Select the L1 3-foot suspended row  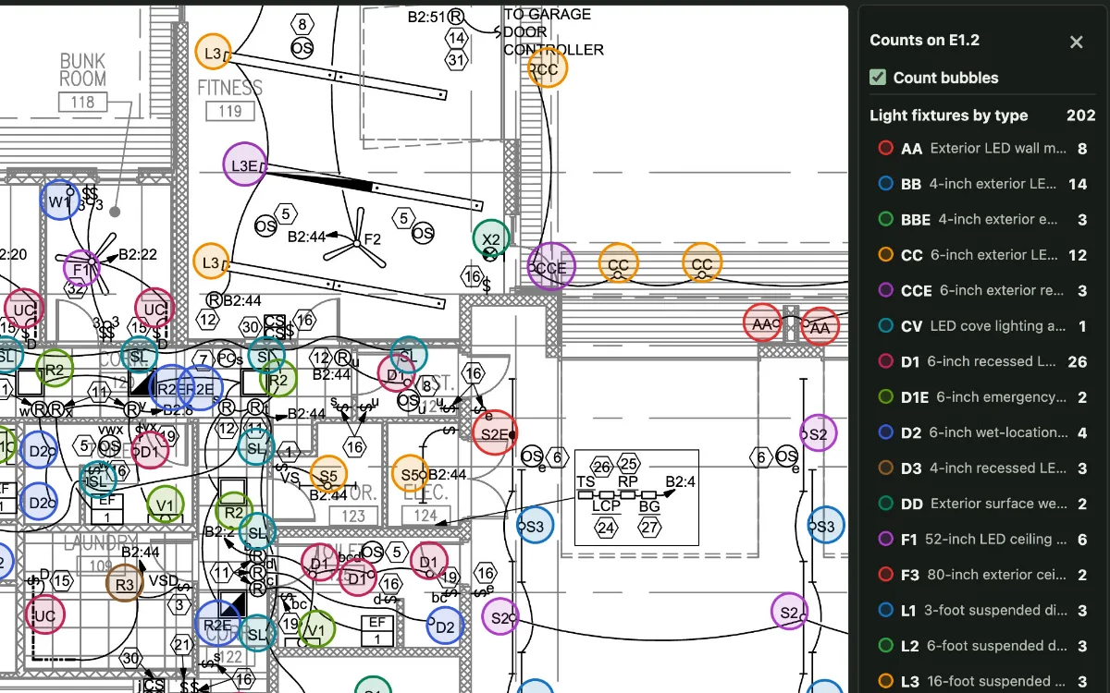click(x=982, y=610)
